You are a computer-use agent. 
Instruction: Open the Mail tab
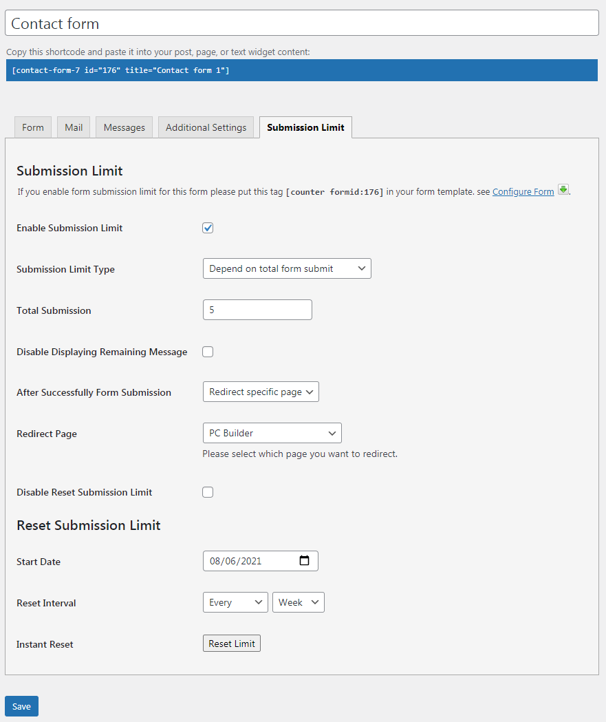pyautogui.click(x=74, y=127)
